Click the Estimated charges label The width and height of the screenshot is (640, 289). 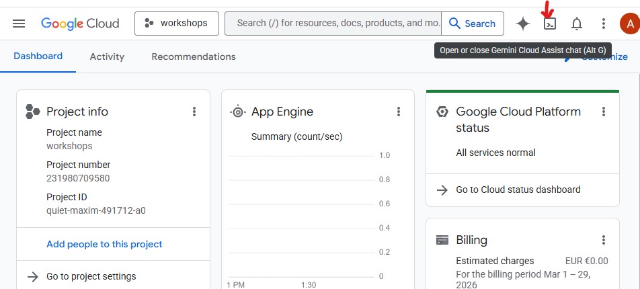[x=495, y=261]
